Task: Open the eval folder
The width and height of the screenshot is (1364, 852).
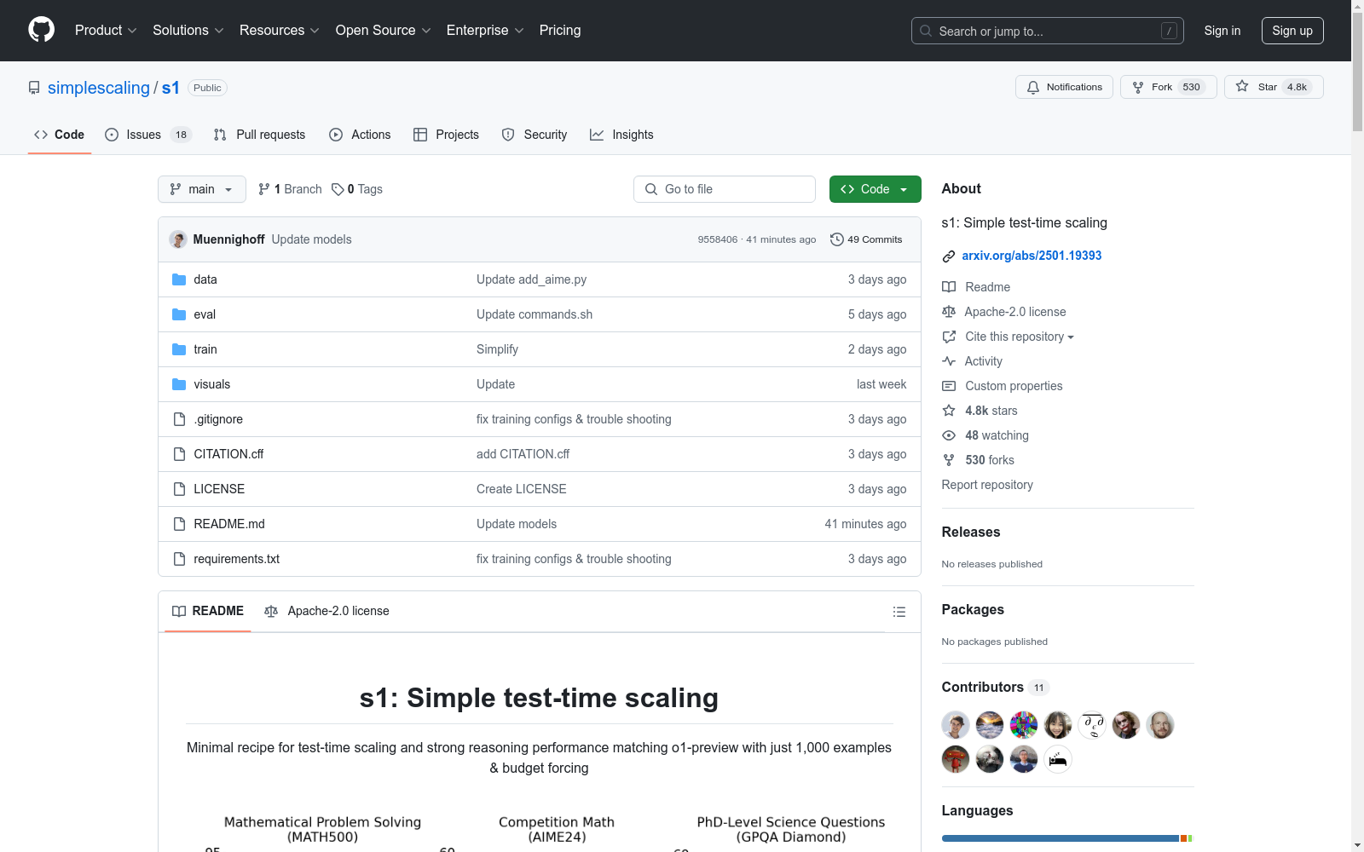Action: point(205,314)
